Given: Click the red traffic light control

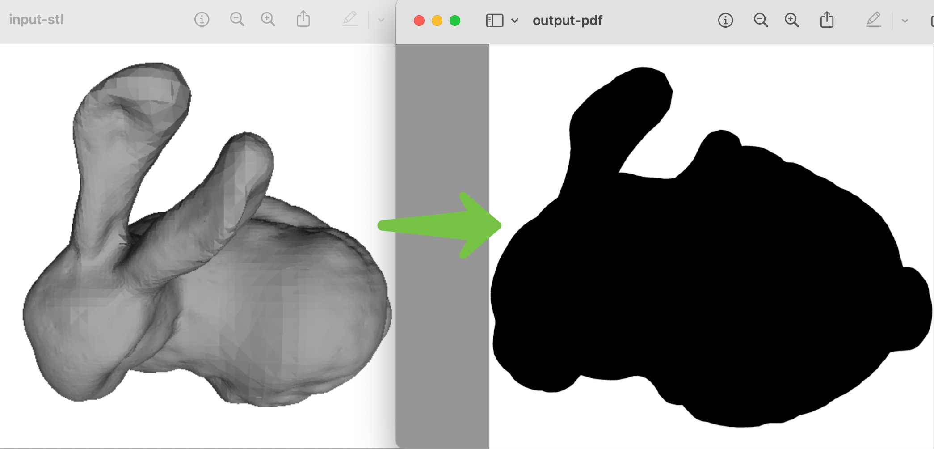Looking at the screenshot, I should (x=419, y=20).
